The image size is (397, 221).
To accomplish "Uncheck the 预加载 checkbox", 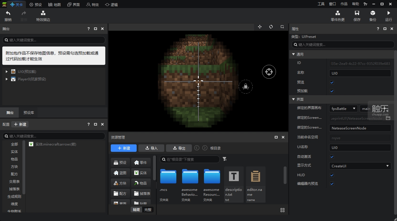I will (332, 91).
